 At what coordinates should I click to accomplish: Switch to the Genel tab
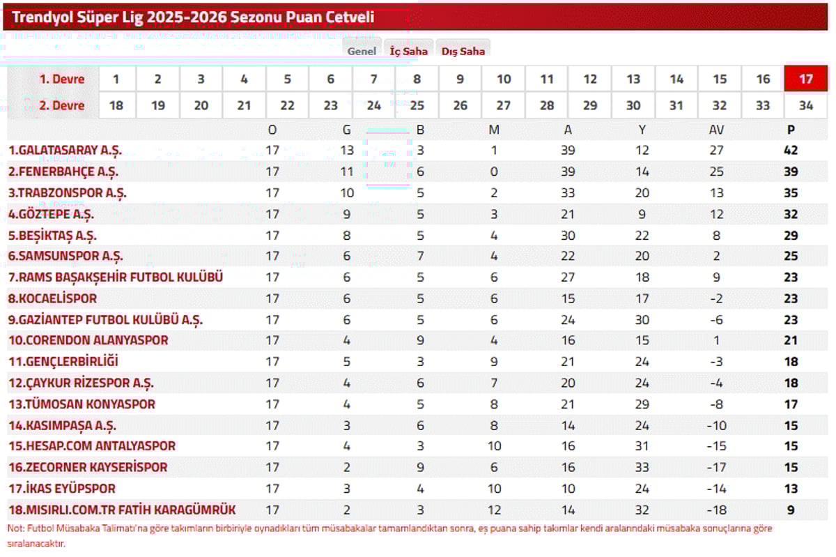(x=362, y=51)
